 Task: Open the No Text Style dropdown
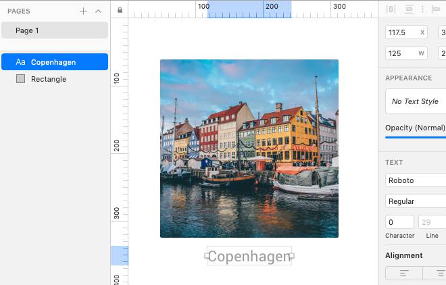(x=416, y=101)
